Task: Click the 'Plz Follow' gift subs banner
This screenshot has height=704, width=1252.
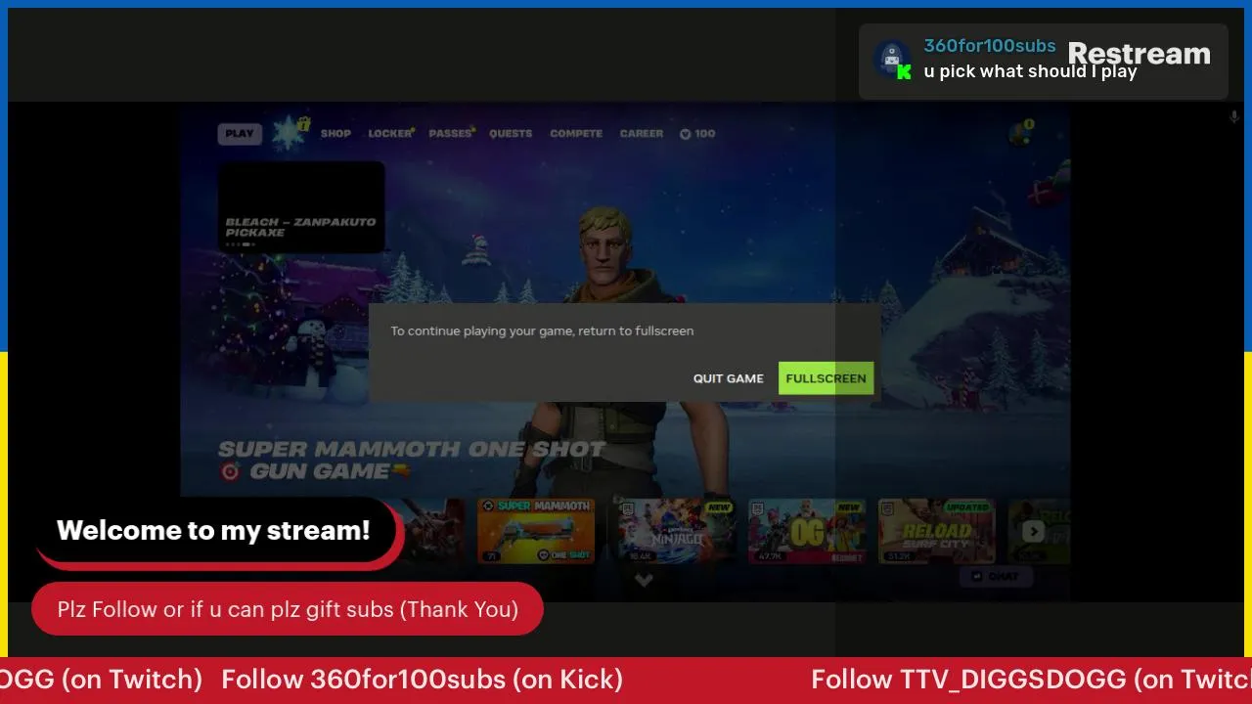Action: click(x=288, y=609)
